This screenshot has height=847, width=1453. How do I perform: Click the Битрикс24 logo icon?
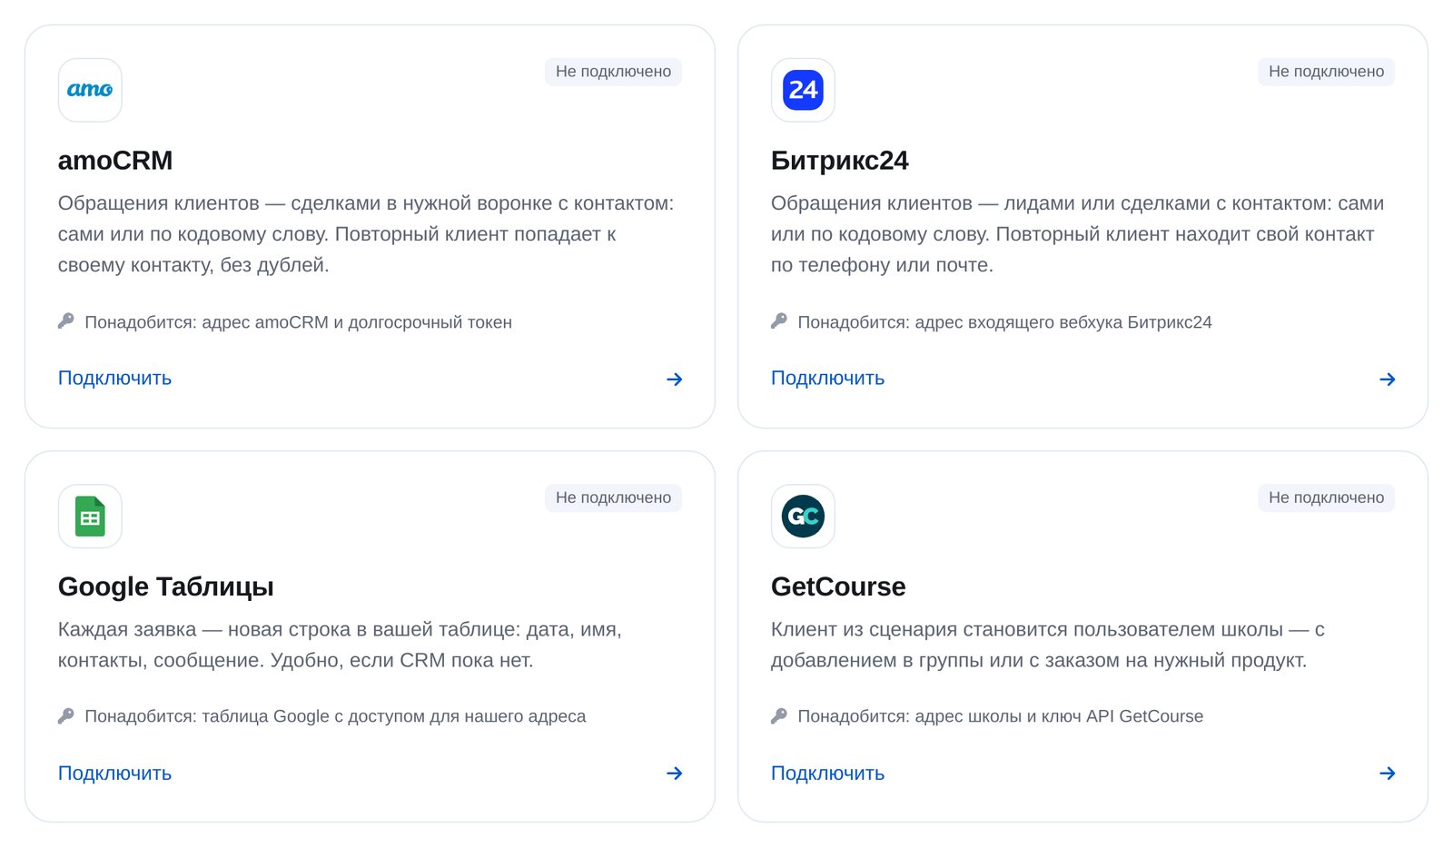[803, 90]
